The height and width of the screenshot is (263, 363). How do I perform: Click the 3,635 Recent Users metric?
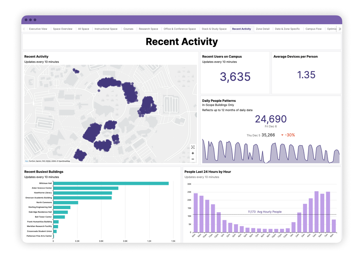point(235,76)
